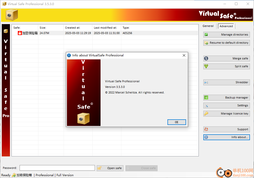Click the green Split safe icon
The image size is (254, 178).
coord(206,66)
